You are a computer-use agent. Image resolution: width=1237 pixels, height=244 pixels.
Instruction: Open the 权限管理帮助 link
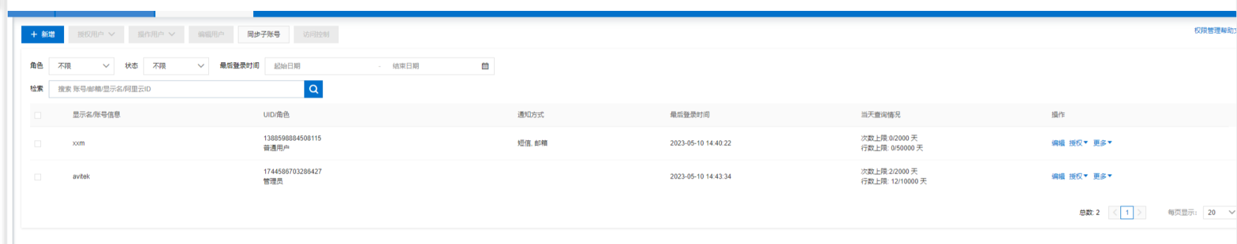(x=1215, y=30)
